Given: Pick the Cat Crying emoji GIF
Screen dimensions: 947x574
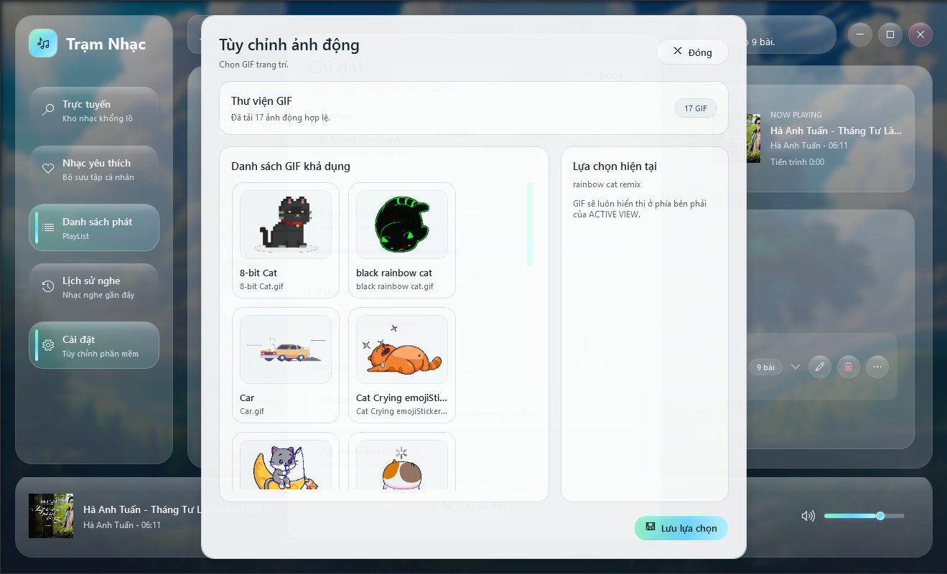Looking at the screenshot, I should coord(402,364).
